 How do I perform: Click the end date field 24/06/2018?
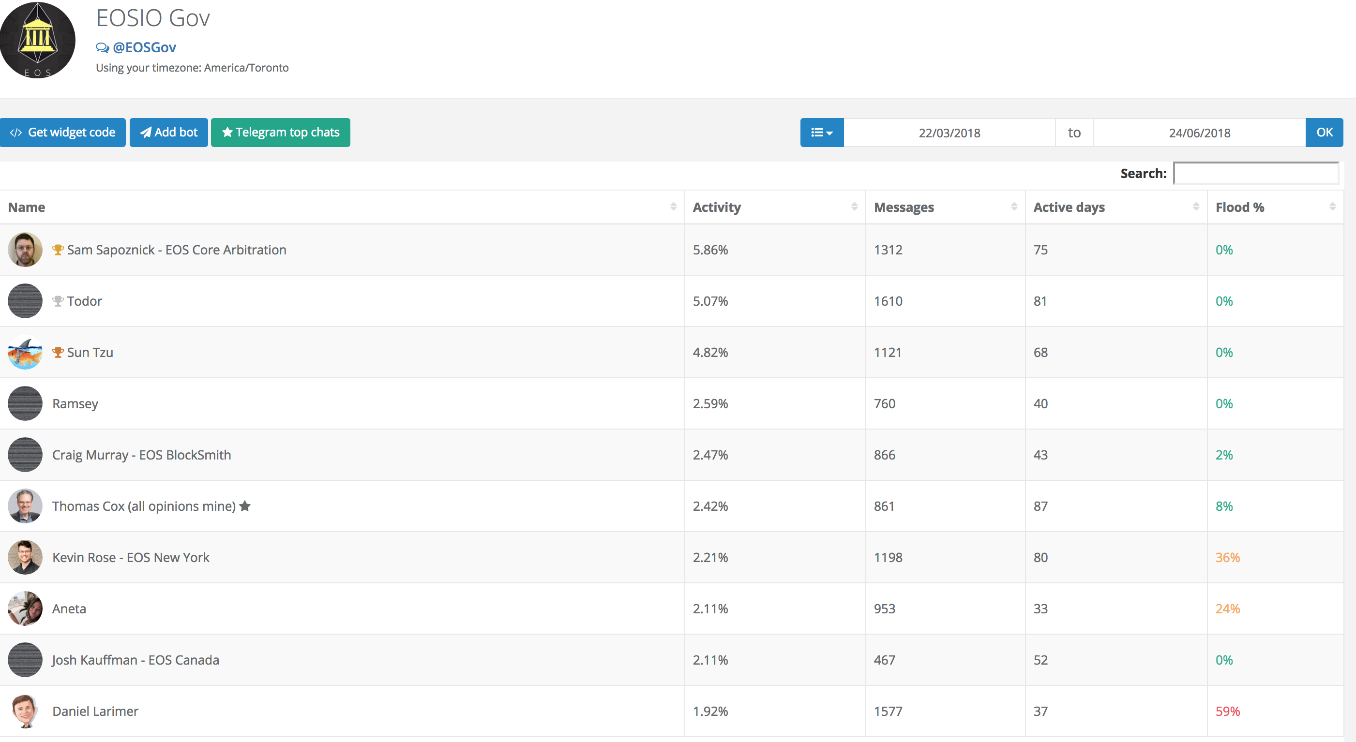1200,133
